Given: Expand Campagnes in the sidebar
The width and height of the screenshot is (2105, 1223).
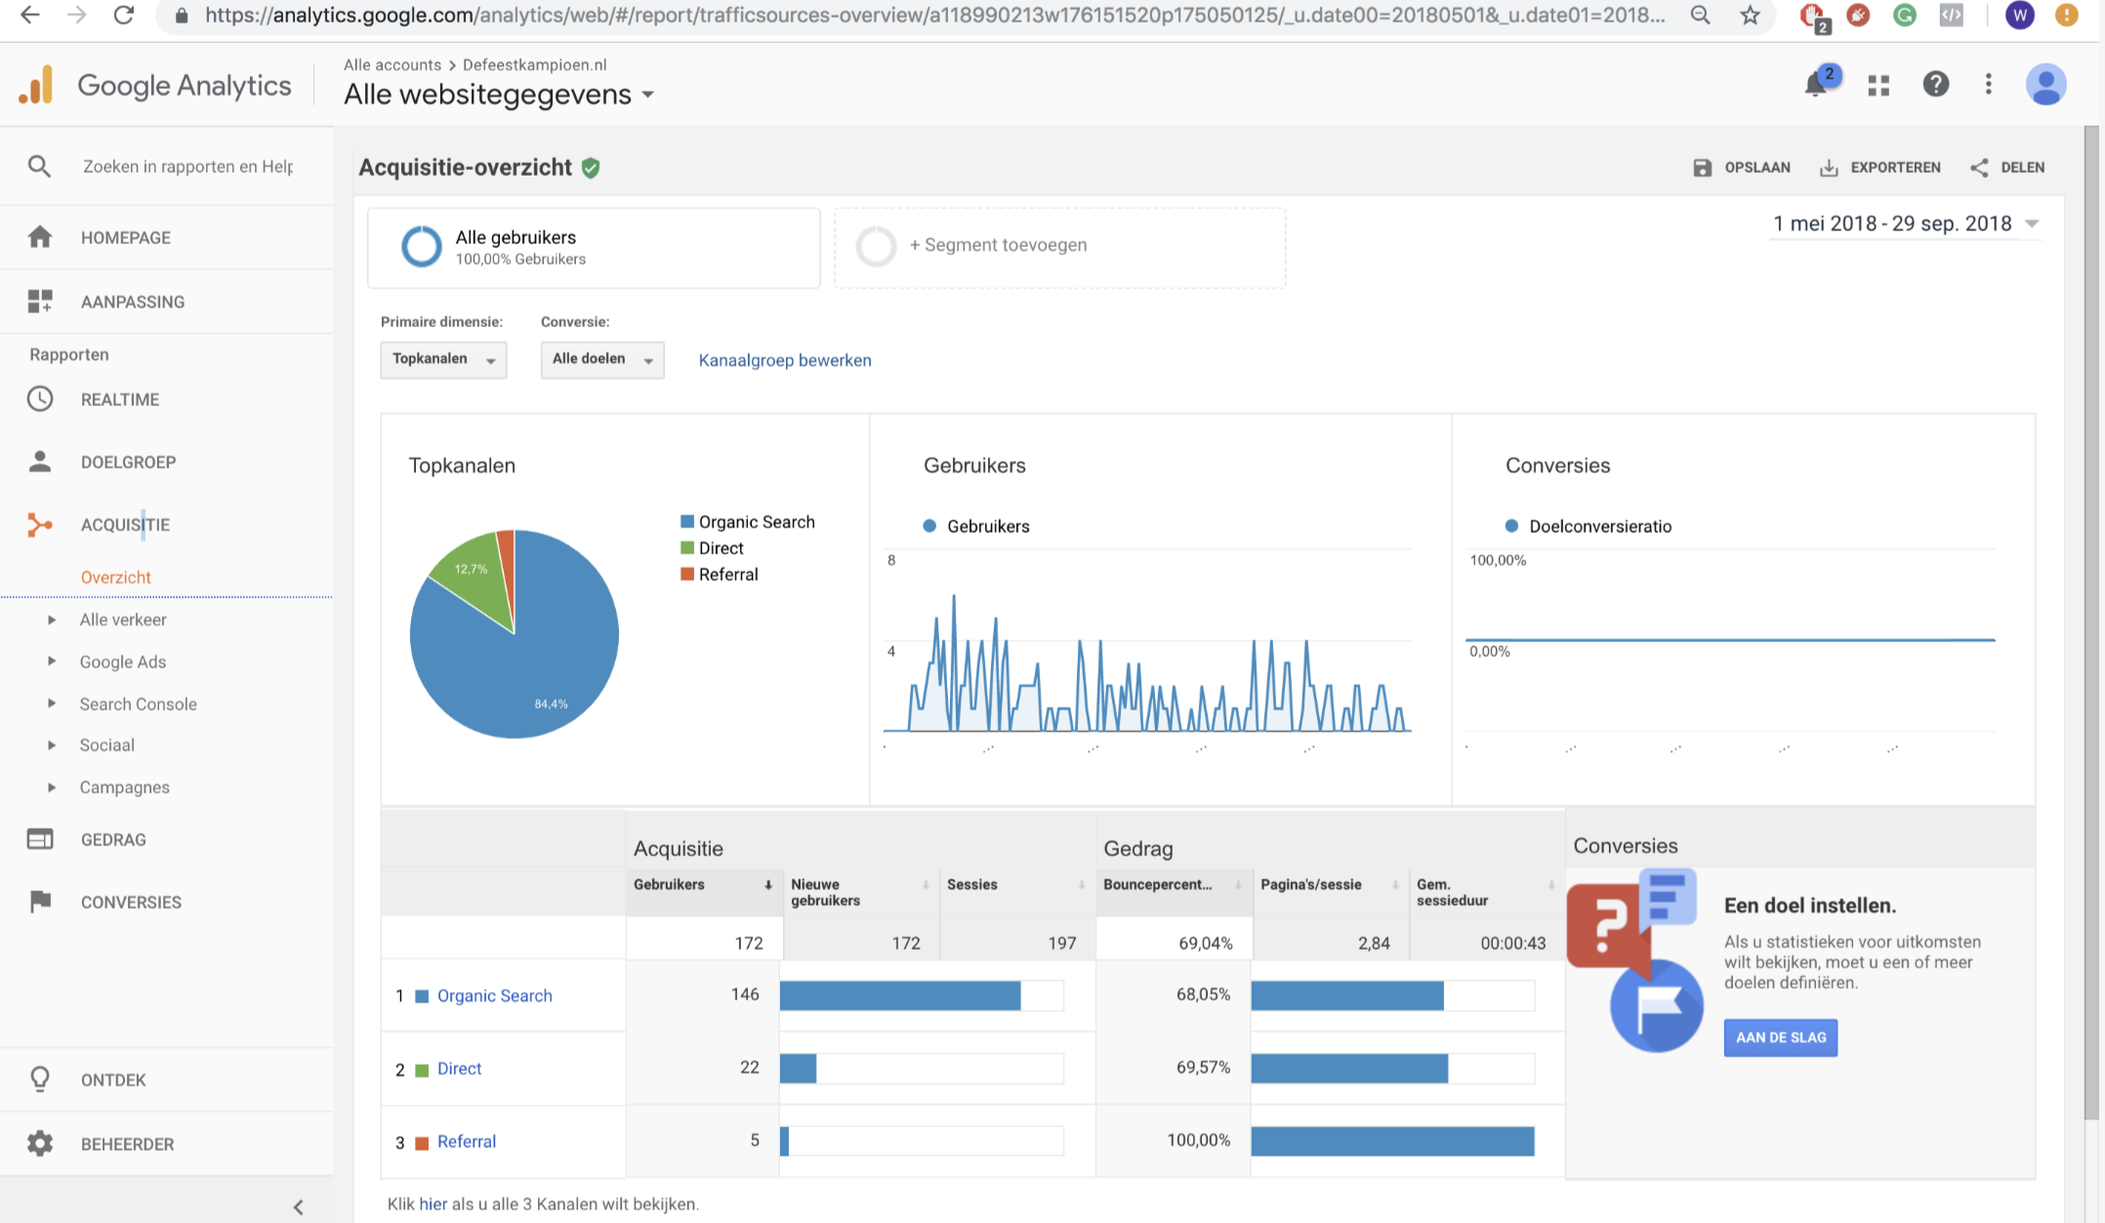Looking at the screenshot, I should 52,787.
